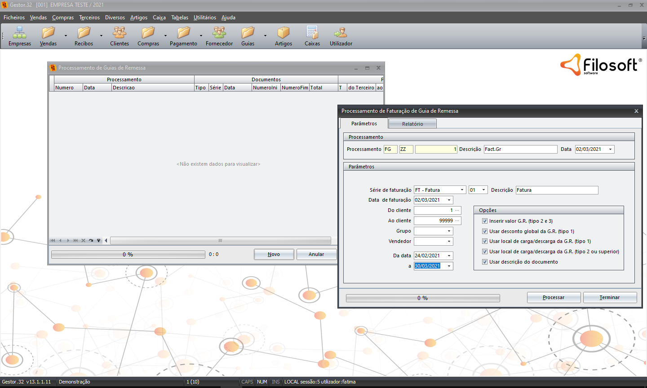Viewport: 647px width, 388px height.
Task: Open the Fornecedor toolbar icon
Action: [x=219, y=33]
